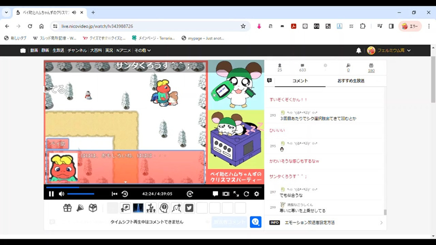Click the comment list scrollbar thumb
436x245 pixels.
385,212
